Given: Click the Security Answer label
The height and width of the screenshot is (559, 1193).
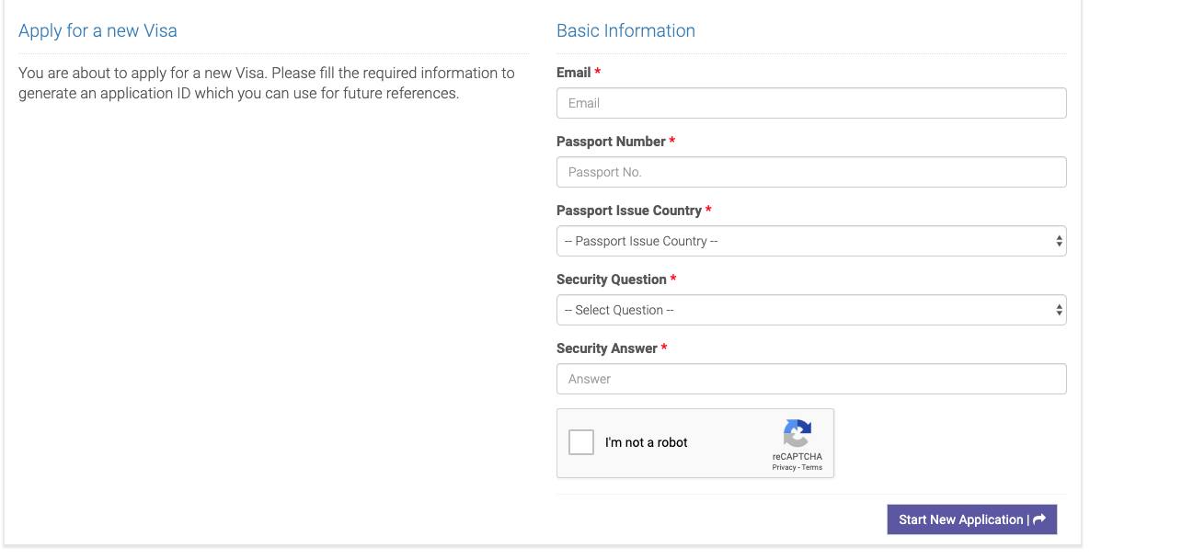Looking at the screenshot, I should click(607, 348).
